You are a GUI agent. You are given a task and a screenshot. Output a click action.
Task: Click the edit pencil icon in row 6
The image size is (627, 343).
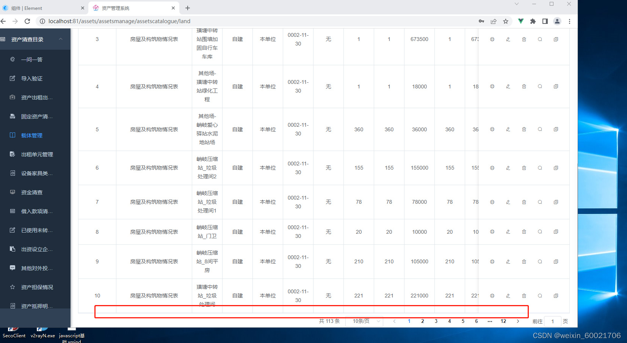pos(508,168)
